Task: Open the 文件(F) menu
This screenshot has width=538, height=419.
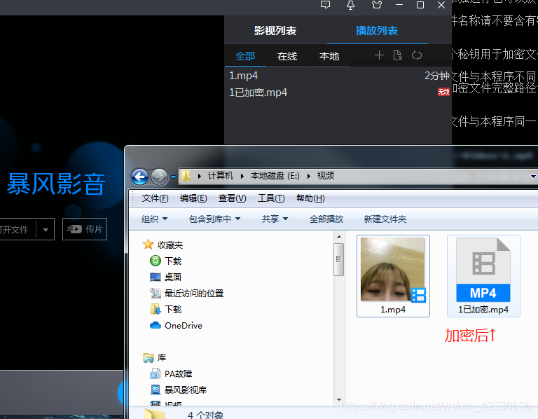Action: tap(155, 198)
